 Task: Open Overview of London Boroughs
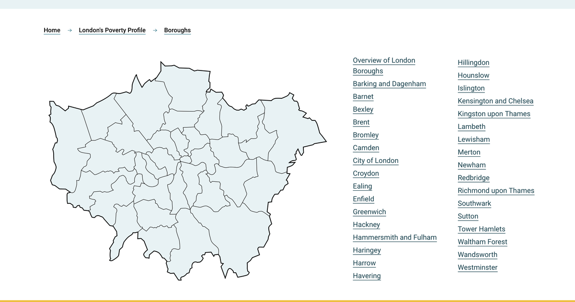[384, 65]
